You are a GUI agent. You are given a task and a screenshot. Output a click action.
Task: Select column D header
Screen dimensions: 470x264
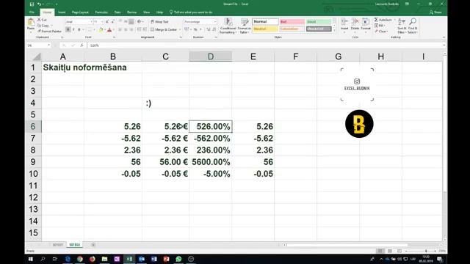click(211, 56)
